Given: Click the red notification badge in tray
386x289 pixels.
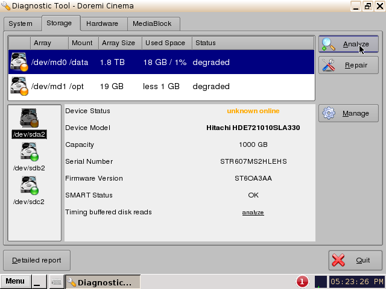Looking at the screenshot, I should (x=302, y=281).
